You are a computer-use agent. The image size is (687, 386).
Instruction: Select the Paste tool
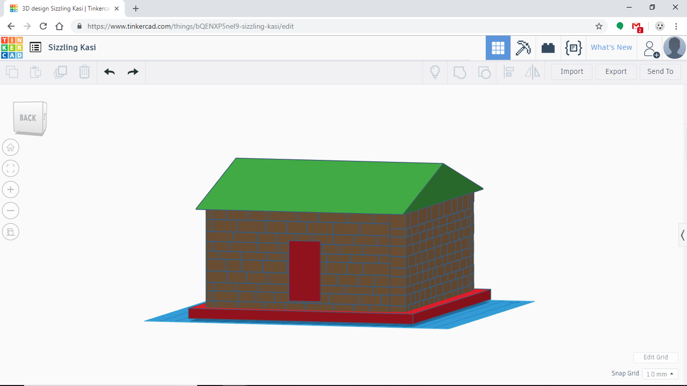tap(35, 72)
